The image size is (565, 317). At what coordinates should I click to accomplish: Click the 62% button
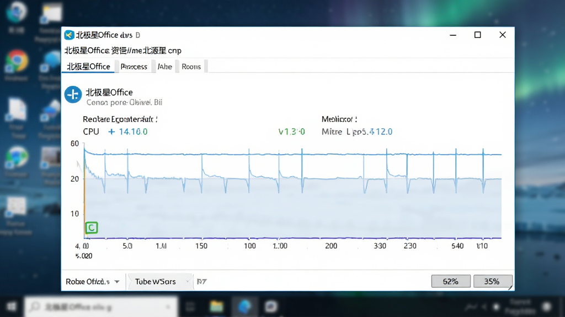[451, 281]
